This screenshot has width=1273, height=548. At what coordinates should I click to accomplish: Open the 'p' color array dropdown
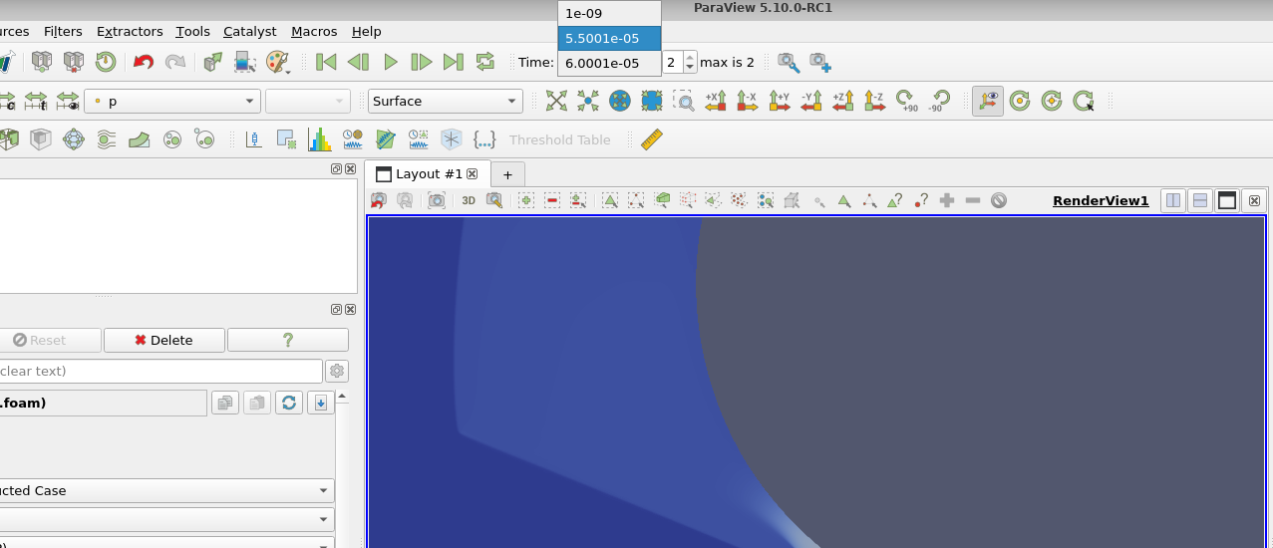pos(173,101)
